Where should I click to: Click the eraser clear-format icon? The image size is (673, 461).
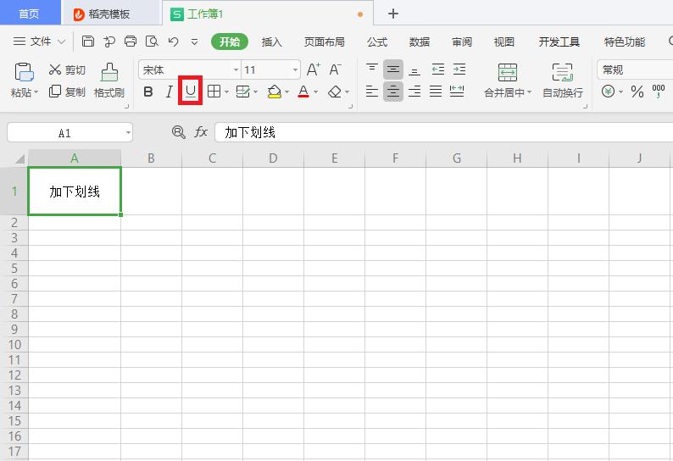[x=334, y=92]
